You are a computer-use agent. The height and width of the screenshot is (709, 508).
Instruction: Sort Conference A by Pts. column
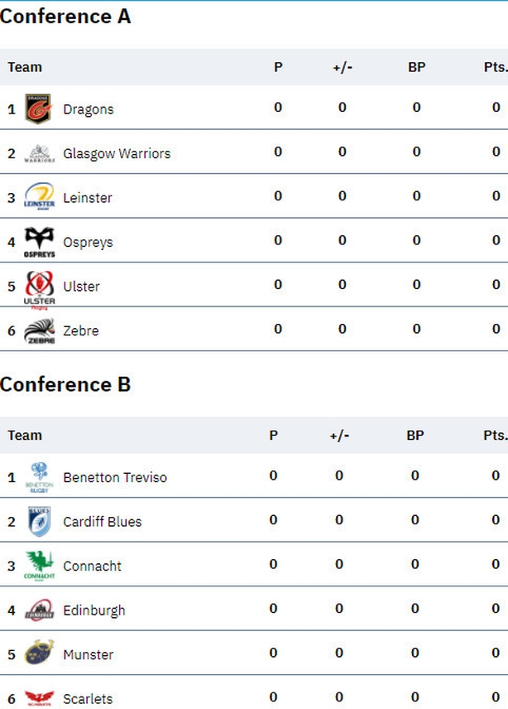pyautogui.click(x=496, y=67)
